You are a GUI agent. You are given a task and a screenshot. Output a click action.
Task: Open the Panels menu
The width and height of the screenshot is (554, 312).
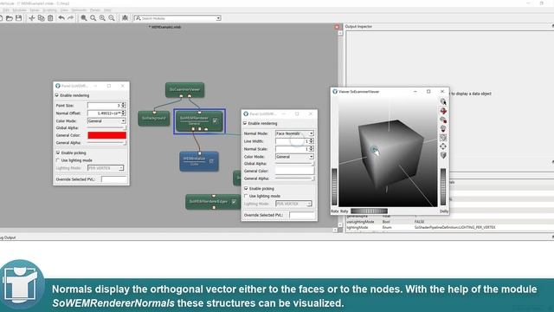point(95,10)
